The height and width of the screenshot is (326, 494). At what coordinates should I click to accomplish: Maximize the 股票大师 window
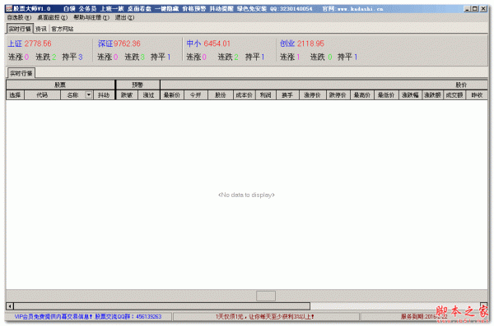[475, 9]
